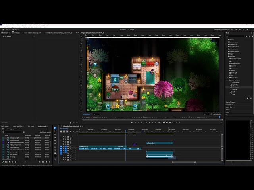Switch to the Media Browser tab
The height and width of the screenshot is (190, 254).
(x=5, y=126)
